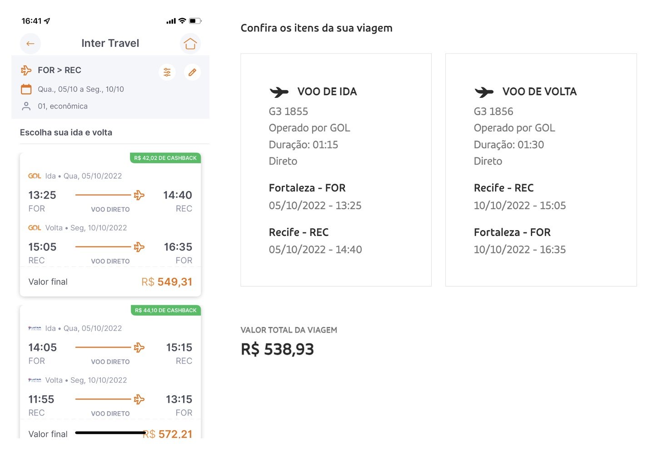Click the total value R$ 538,93
The height and width of the screenshot is (452, 647).
[277, 349]
